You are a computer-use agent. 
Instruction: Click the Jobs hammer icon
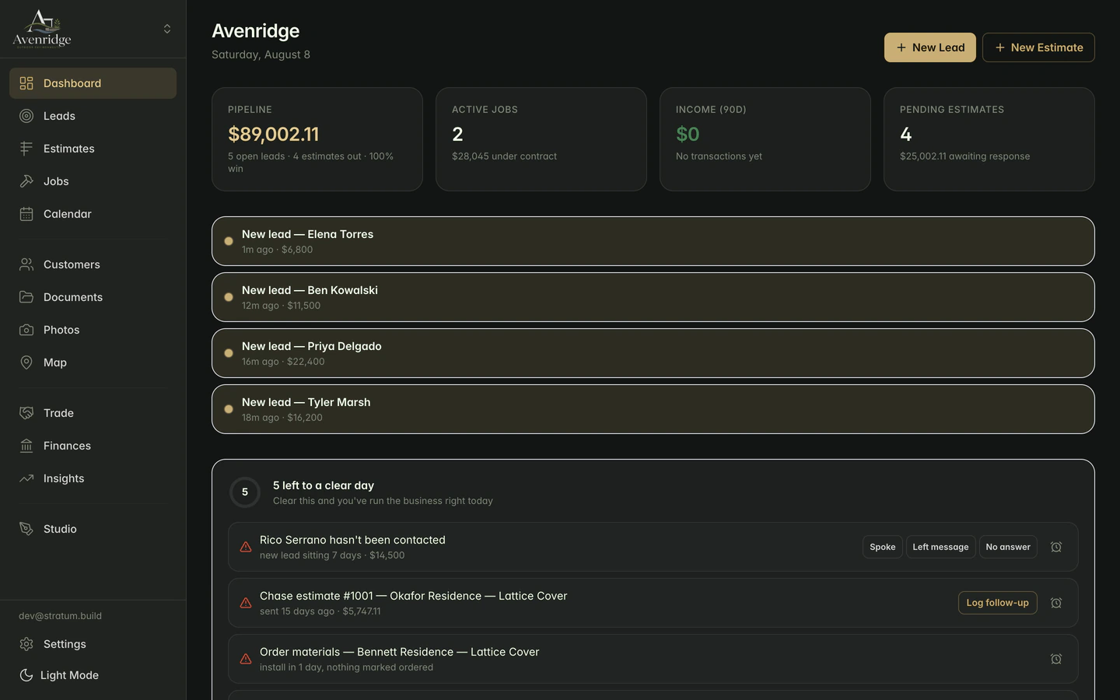[x=26, y=181]
